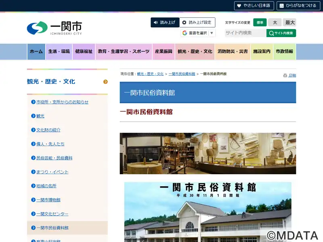Open the 民俗芸能・民俗資料 sidebar link

(55, 158)
